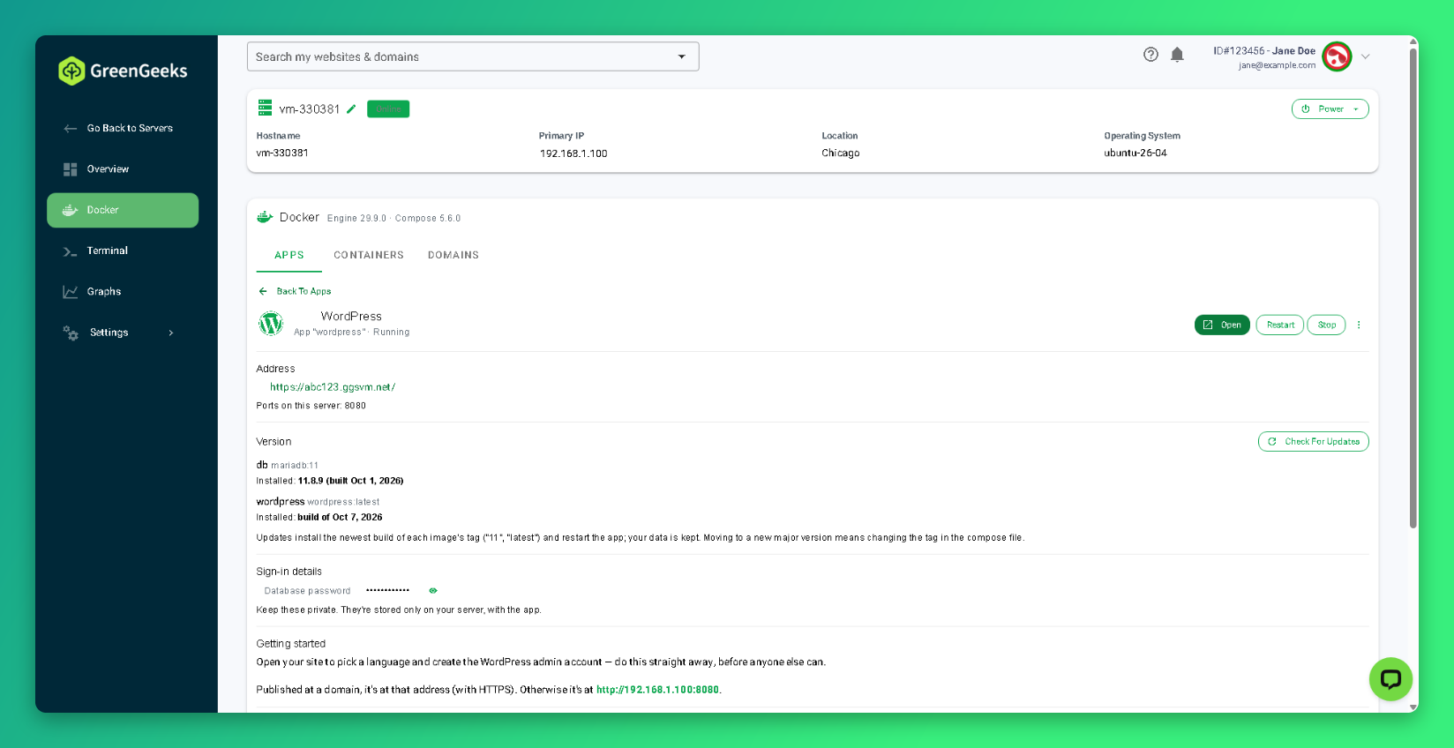Edit the vm-330381 server name pencil
1454x748 pixels.
point(351,109)
